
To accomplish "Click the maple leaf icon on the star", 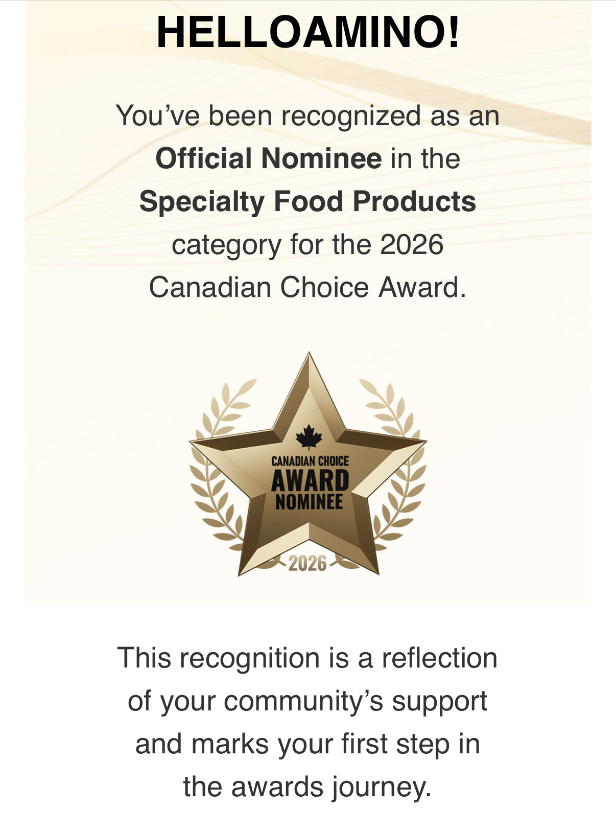I will 309,437.
